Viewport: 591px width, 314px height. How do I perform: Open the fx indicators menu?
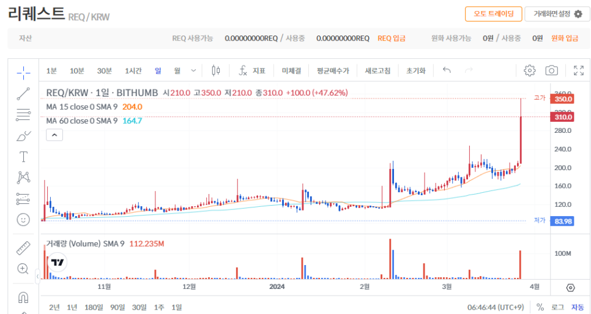[x=252, y=70]
